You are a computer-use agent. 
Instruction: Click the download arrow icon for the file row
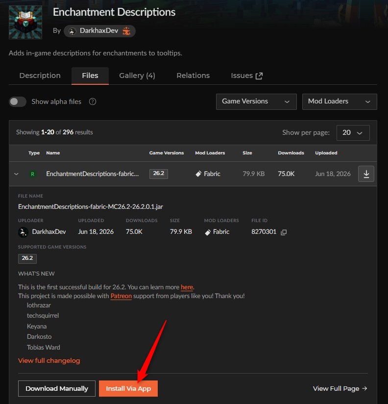tap(366, 174)
